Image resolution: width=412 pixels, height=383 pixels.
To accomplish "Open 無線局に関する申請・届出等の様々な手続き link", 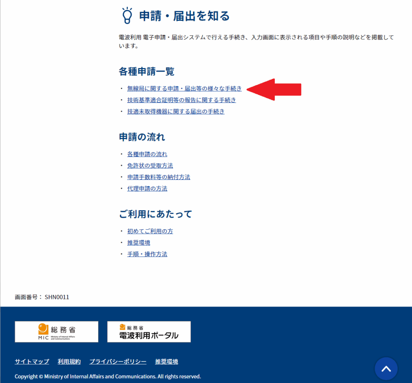I will pos(184,89).
